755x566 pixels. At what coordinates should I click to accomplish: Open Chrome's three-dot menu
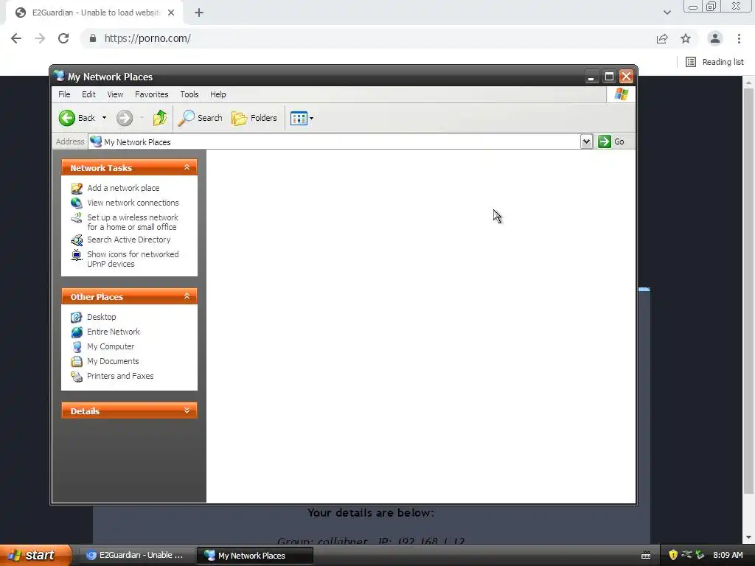(739, 38)
